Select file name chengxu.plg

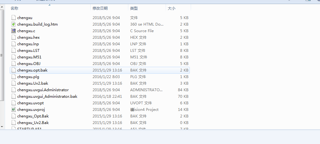(x=28, y=77)
